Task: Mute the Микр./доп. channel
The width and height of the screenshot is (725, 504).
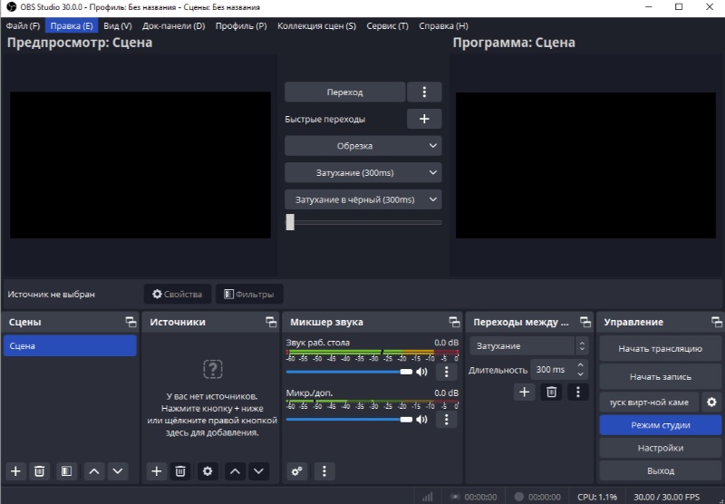Action: click(421, 420)
